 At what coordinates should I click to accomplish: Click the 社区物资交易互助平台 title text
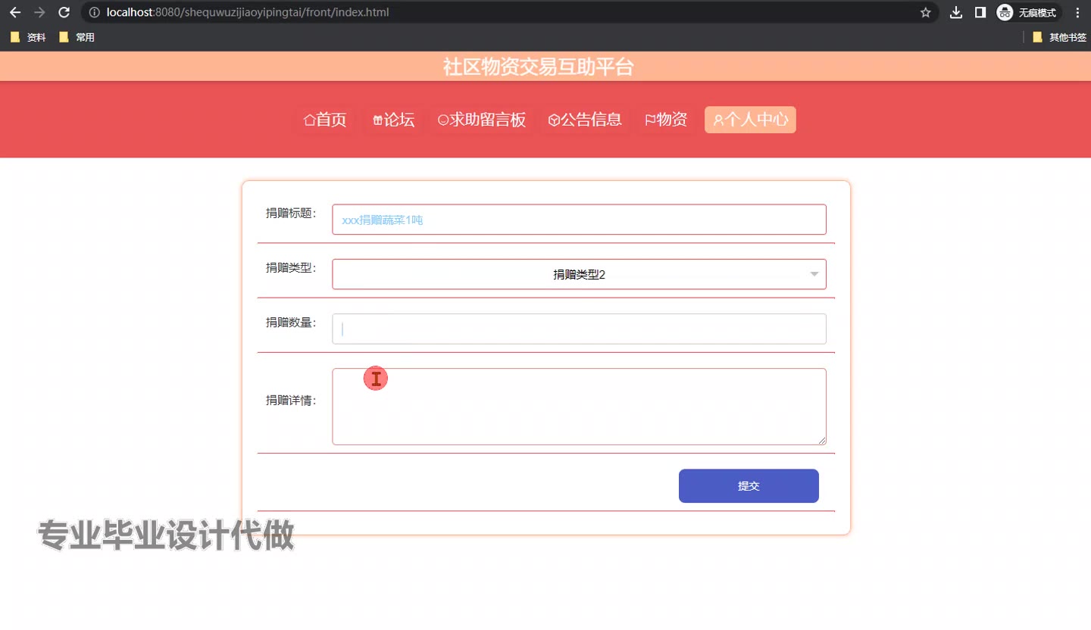coord(539,67)
